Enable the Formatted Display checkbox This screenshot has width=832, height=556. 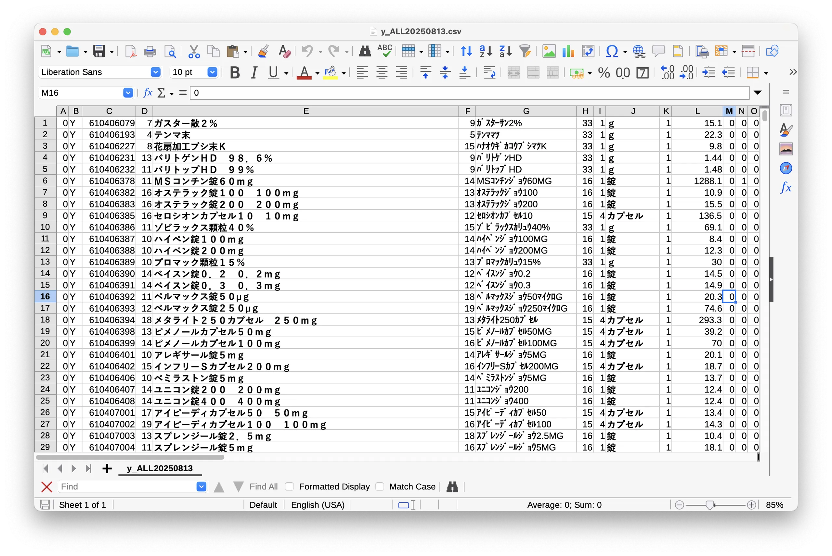coord(290,487)
